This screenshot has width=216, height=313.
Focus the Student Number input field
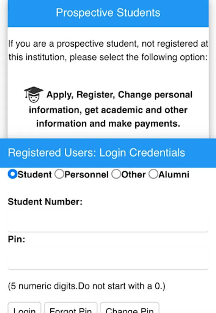tap(108, 220)
